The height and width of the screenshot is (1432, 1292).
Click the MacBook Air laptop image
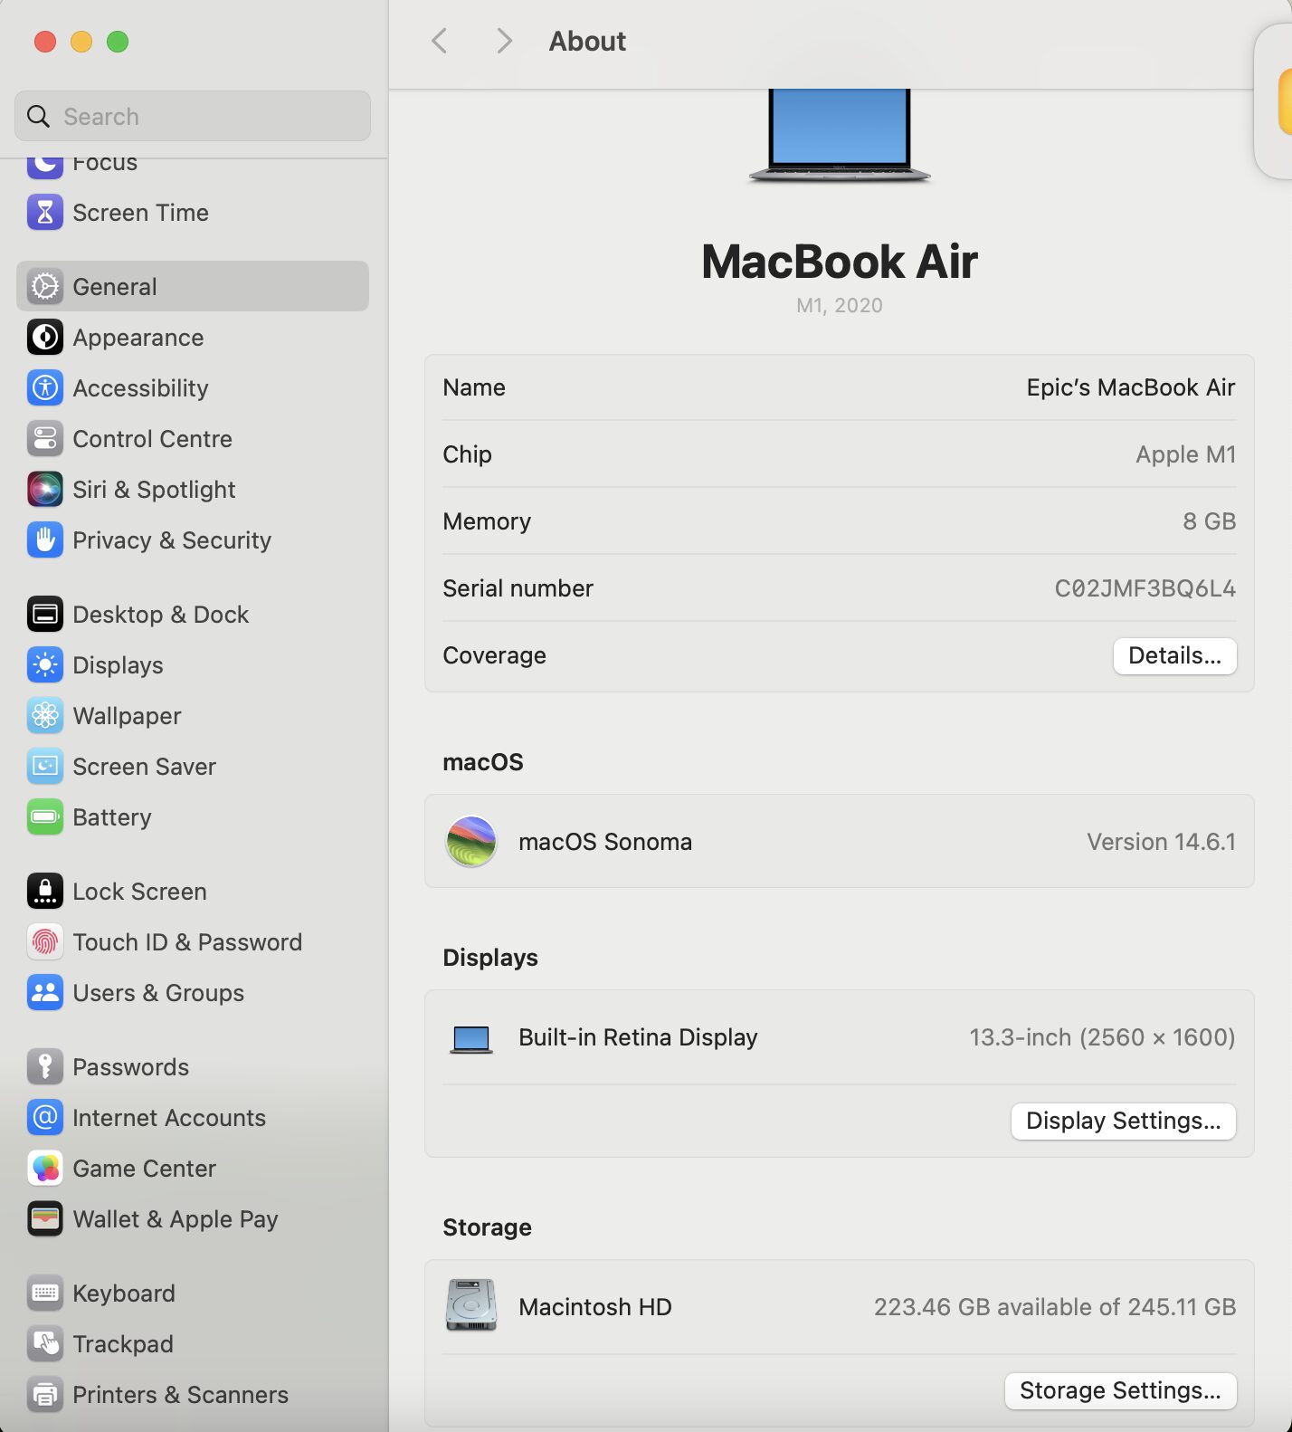tap(840, 136)
